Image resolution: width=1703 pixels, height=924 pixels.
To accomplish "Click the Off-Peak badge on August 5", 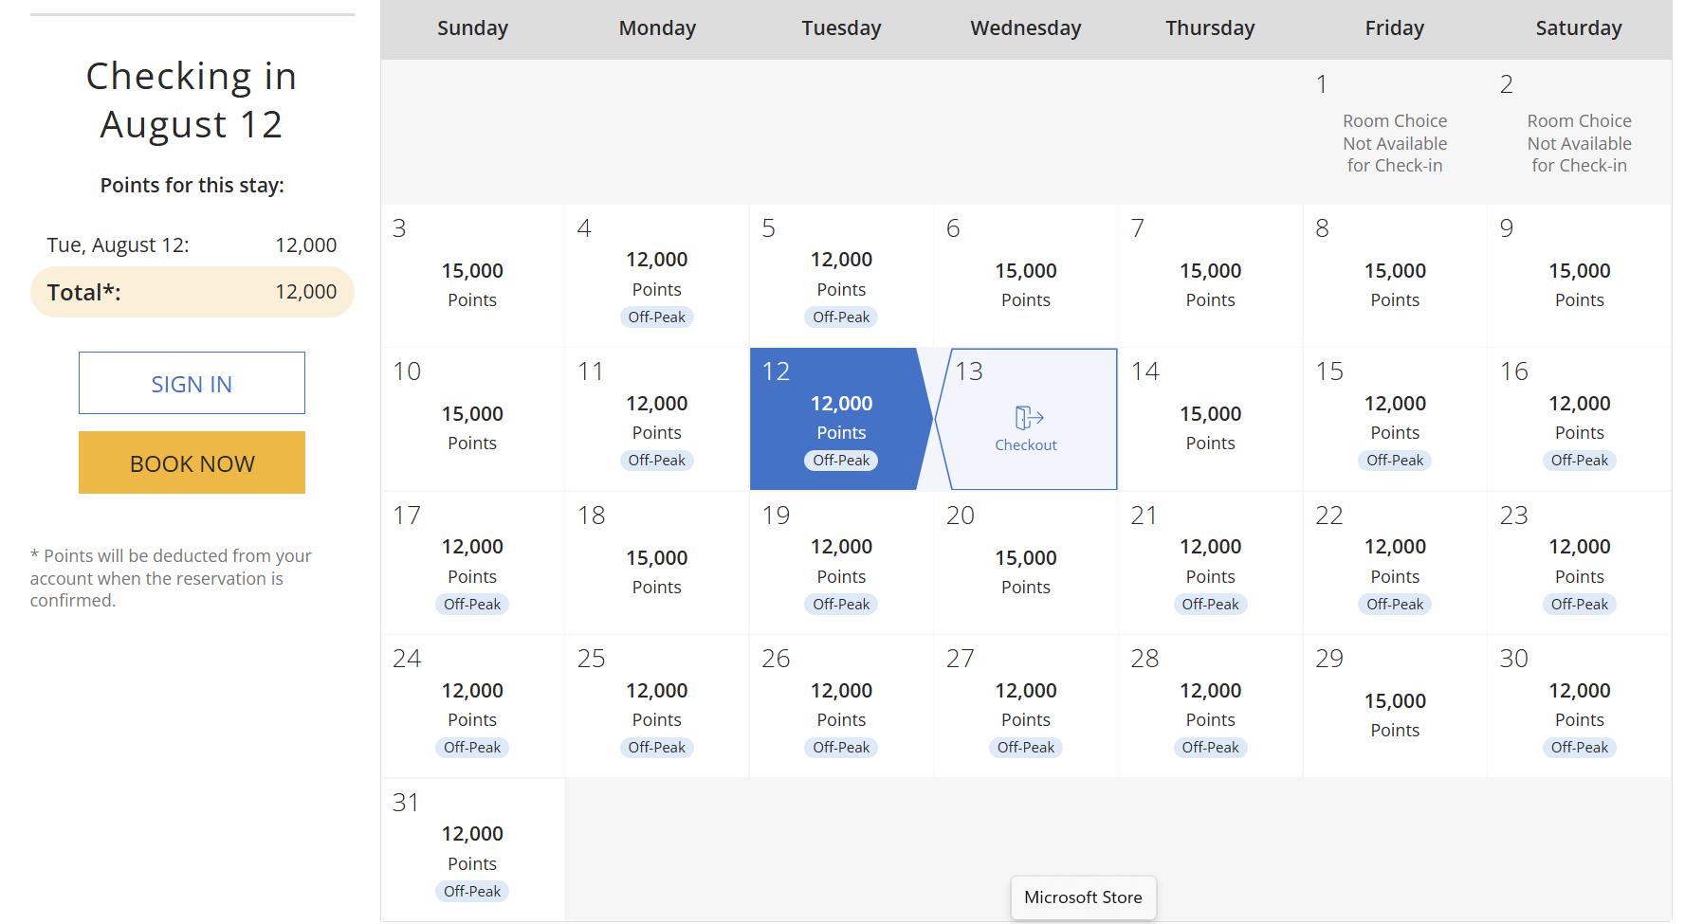I will [841, 317].
